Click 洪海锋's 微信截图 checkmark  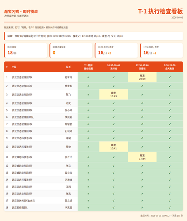click(88, 180)
